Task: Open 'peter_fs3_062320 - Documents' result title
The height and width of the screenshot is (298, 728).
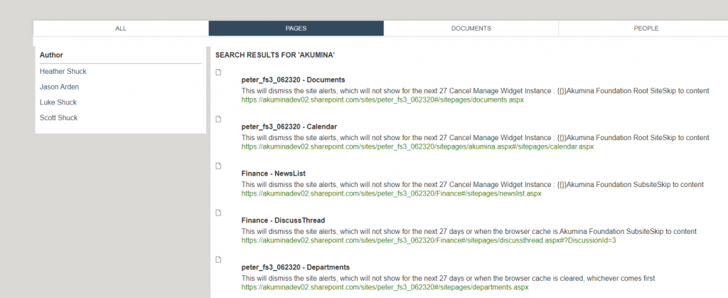Action: pos(293,80)
